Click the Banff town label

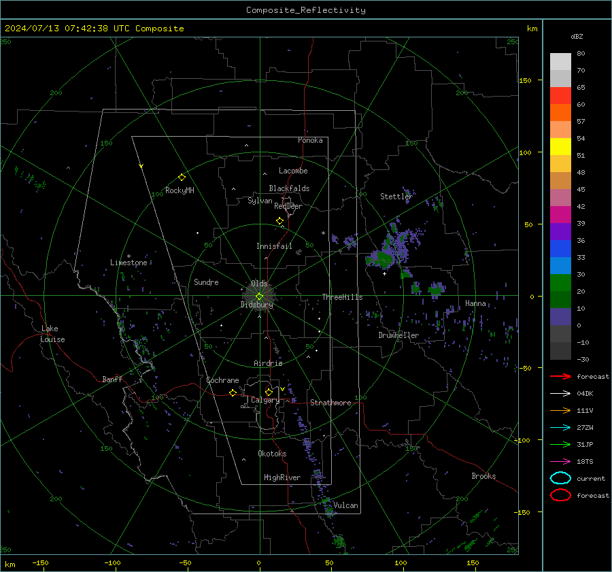(112, 379)
